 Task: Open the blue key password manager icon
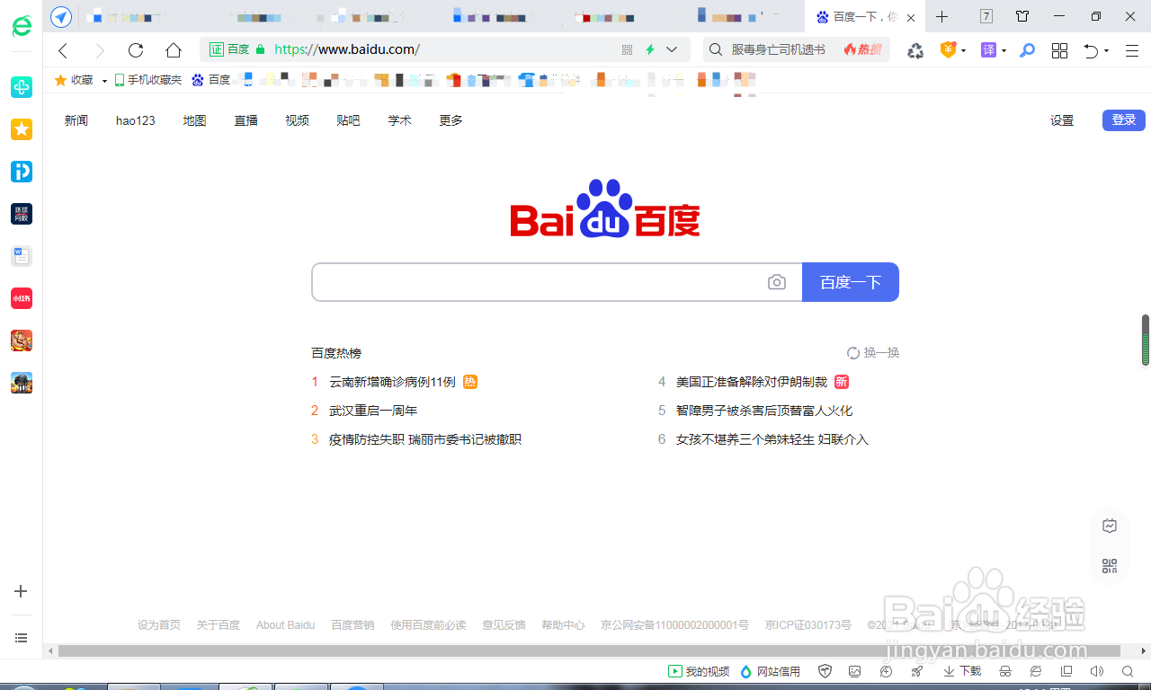click(1027, 50)
